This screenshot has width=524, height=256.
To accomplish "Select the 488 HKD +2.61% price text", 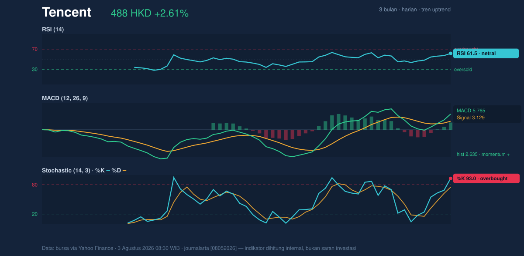I will [150, 13].
